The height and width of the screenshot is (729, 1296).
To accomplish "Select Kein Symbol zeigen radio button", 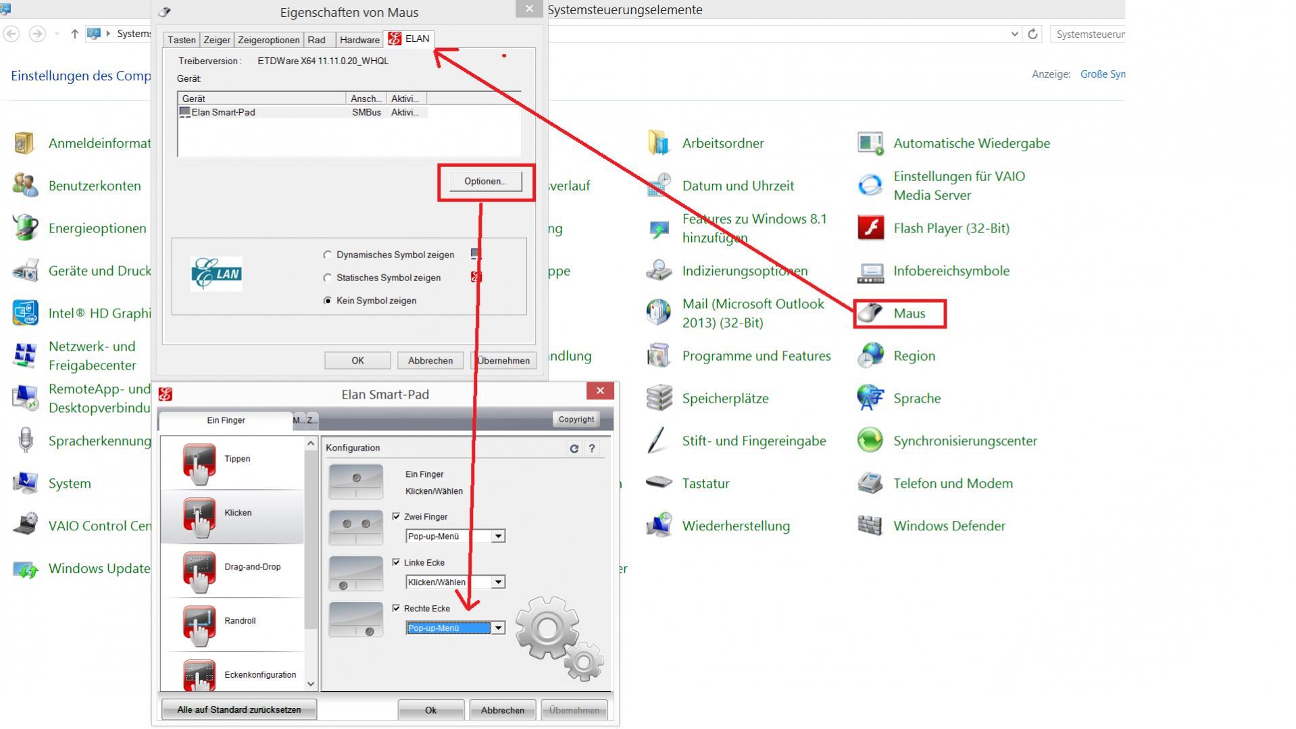I will click(328, 301).
